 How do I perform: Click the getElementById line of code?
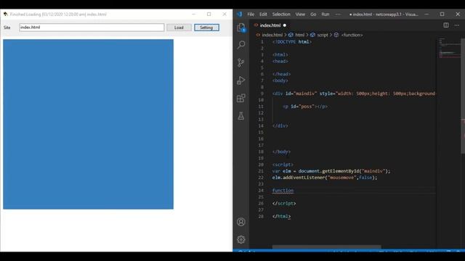[x=331, y=171]
